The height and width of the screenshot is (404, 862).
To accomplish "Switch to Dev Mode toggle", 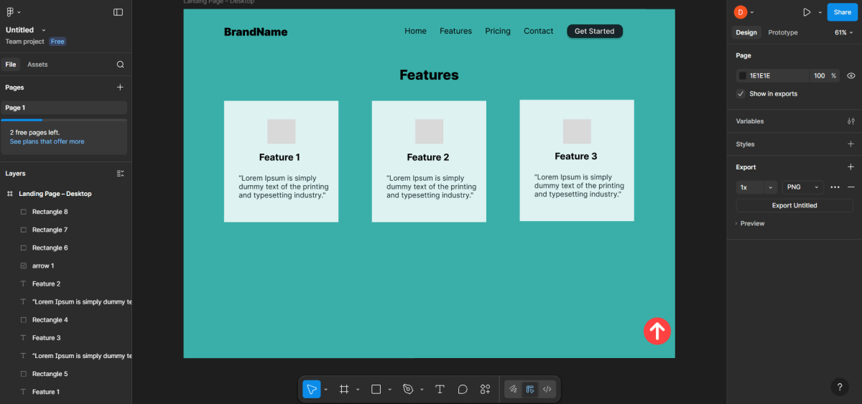I will (547, 389).
